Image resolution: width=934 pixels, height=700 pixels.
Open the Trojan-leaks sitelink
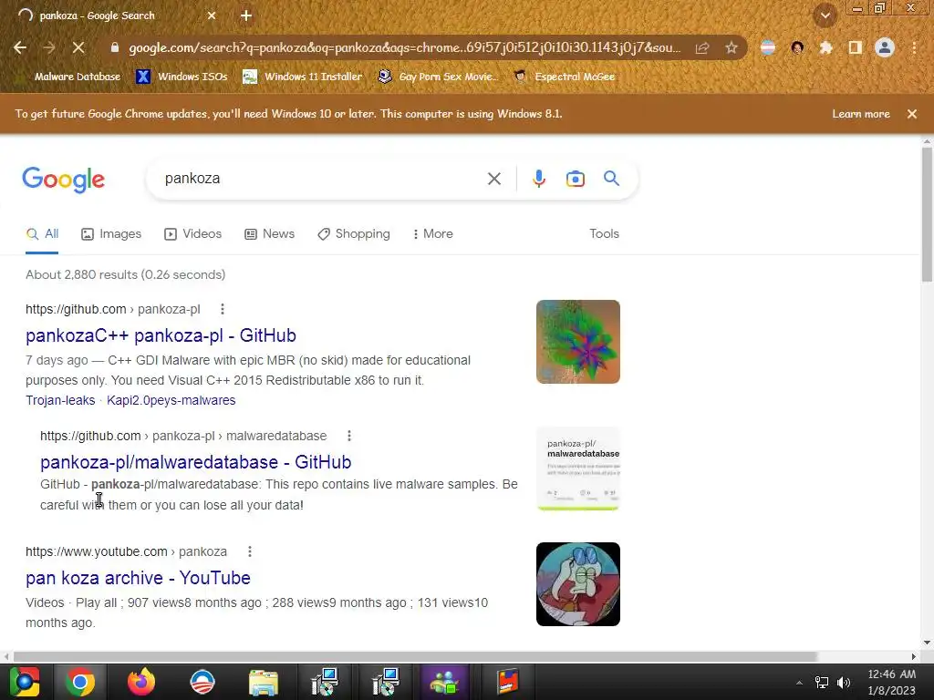[x=60, y=401]
